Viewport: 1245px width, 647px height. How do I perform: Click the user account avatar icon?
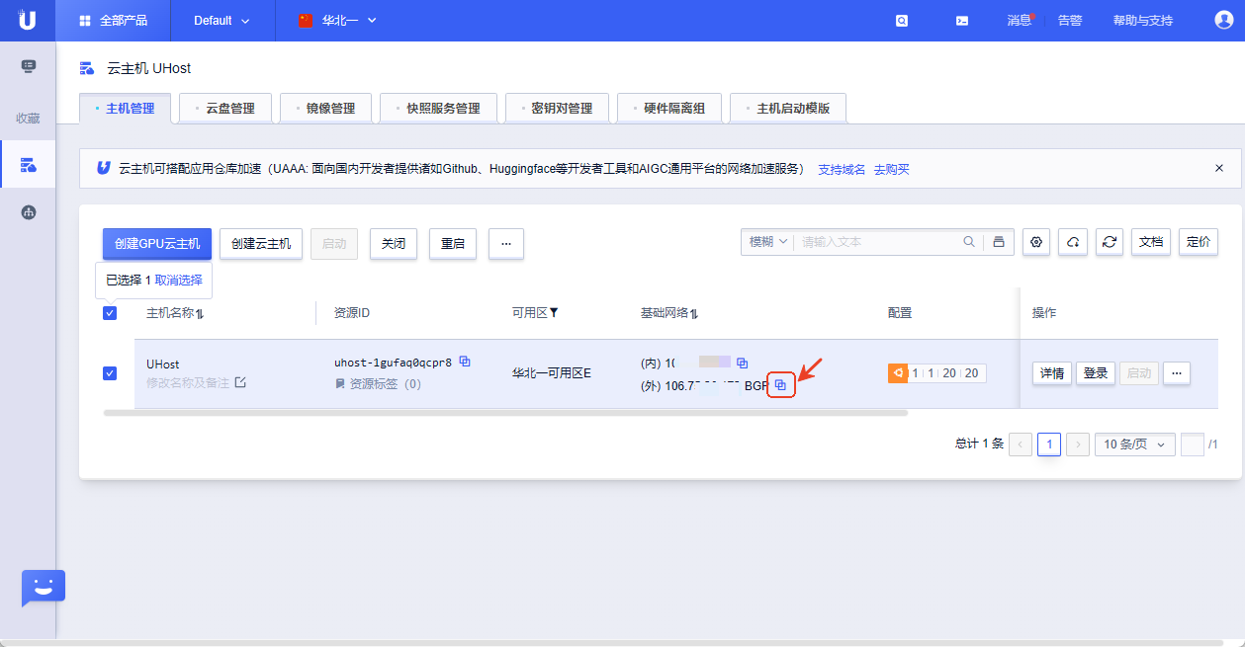[x=1223, y=20]
